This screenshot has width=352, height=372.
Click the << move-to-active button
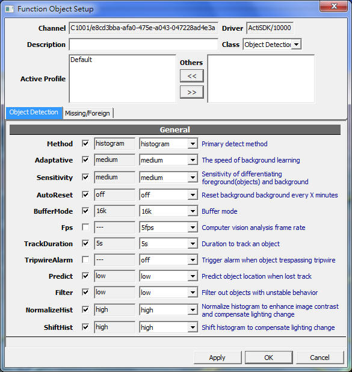coord(192,76)
